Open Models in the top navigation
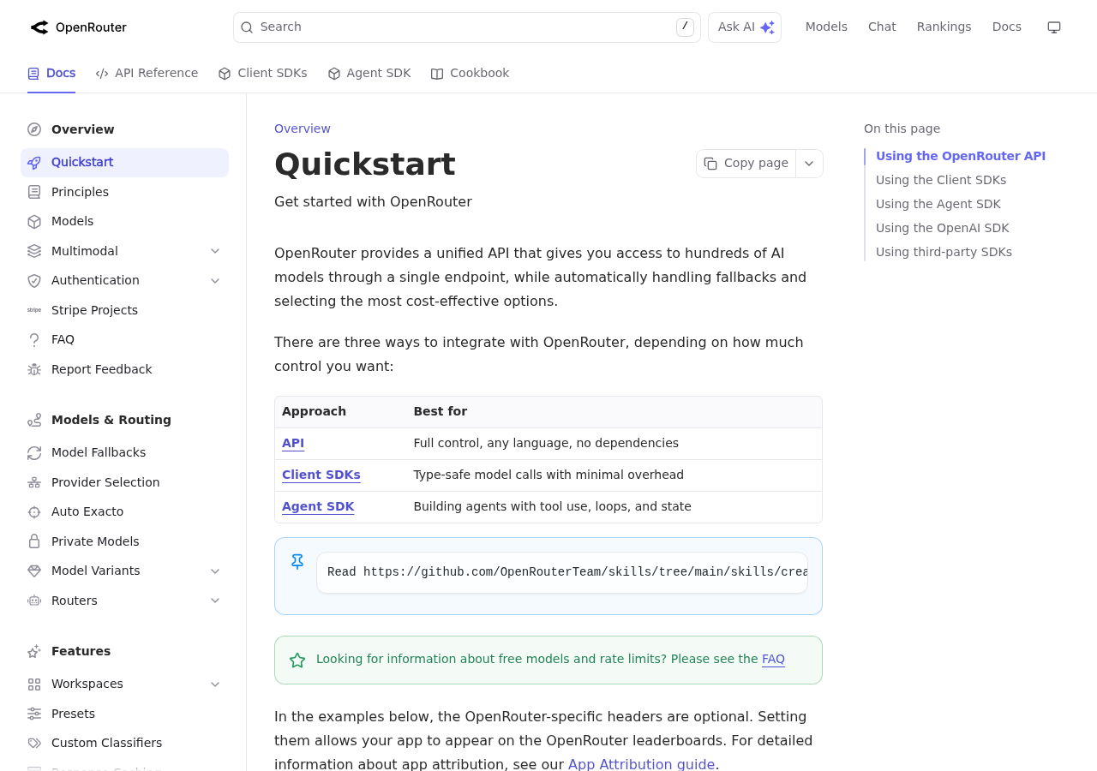Viewport: 1097px width, 771px height. click(x=826, y=27)
